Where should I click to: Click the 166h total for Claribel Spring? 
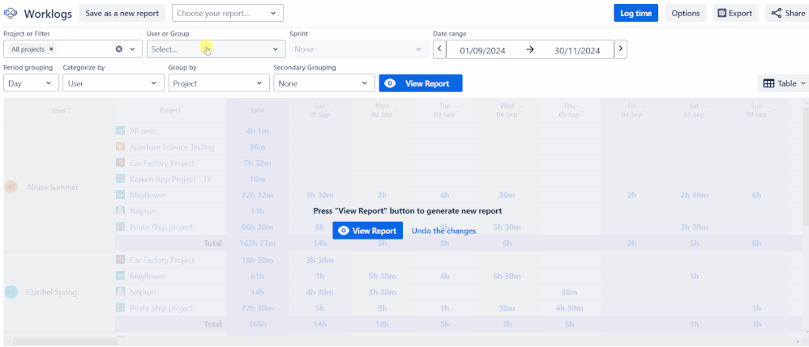[258, 324]
